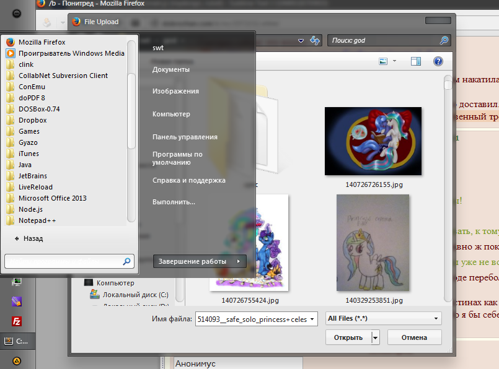Click the Открыть button
The image size is (499, 369).
tap(348, 337)
